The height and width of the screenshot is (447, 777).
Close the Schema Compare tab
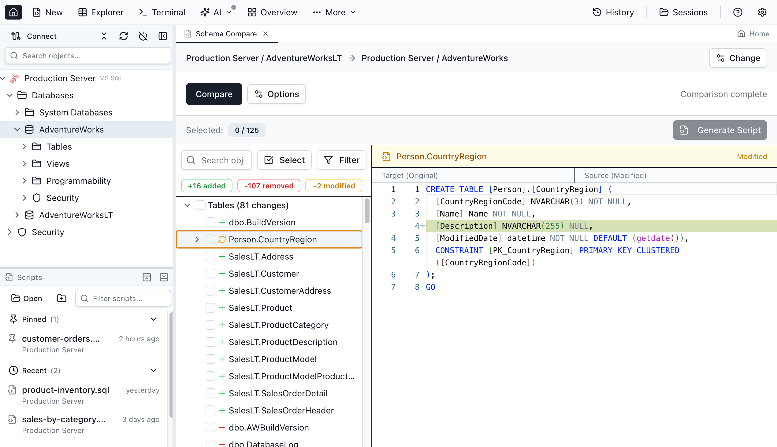266,34
